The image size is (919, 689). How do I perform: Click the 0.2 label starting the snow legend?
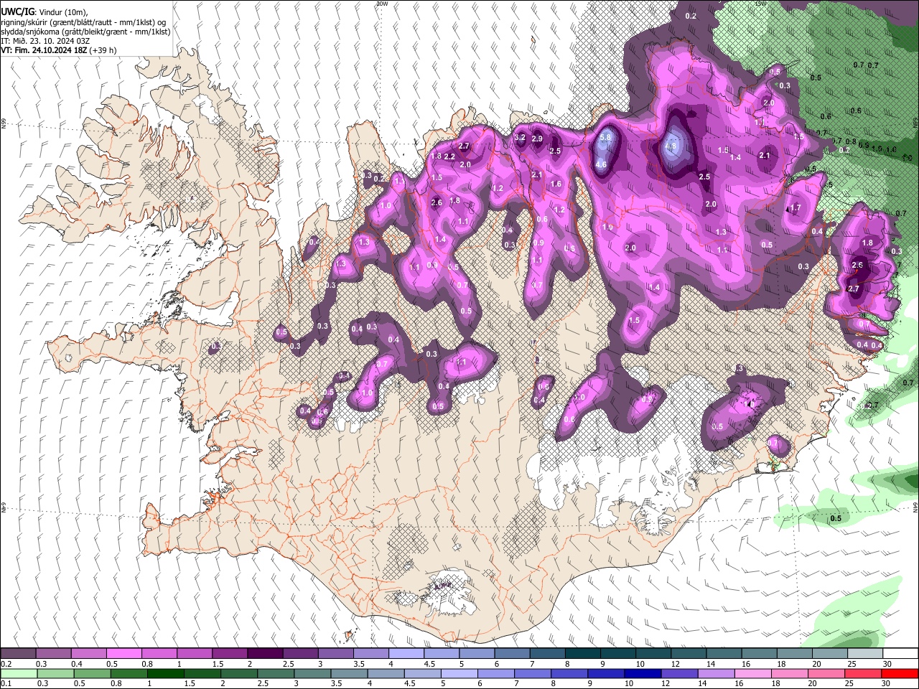[6, 664]
